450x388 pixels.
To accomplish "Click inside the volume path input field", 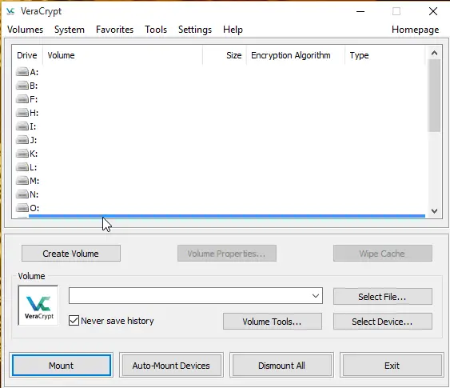I will click(x=189, y=296).
